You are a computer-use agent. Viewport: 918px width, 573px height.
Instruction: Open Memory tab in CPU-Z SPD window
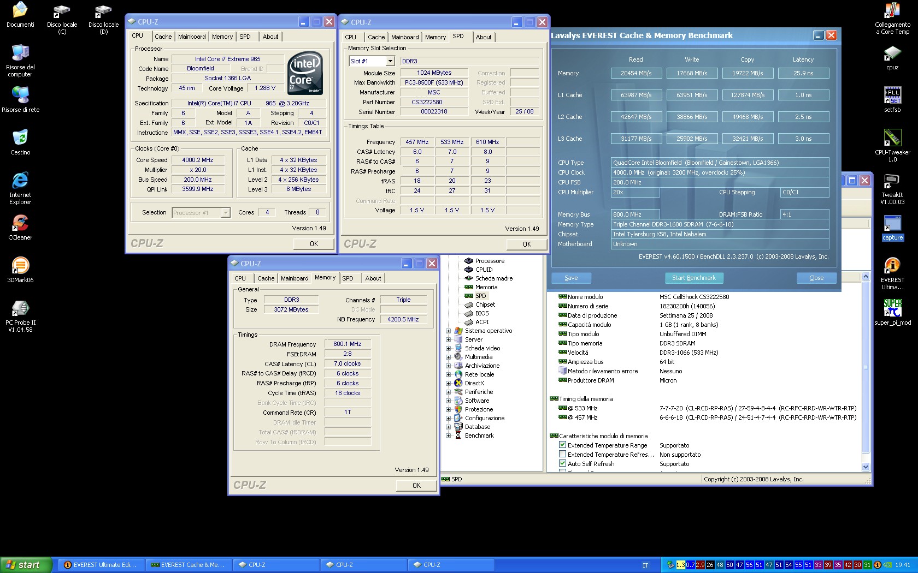(x=436, y=37)
